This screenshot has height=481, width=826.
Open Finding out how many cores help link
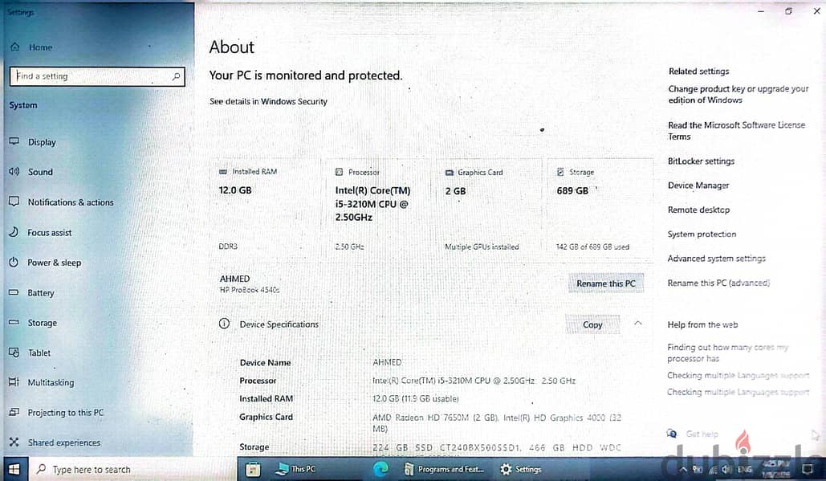[727, 353]
